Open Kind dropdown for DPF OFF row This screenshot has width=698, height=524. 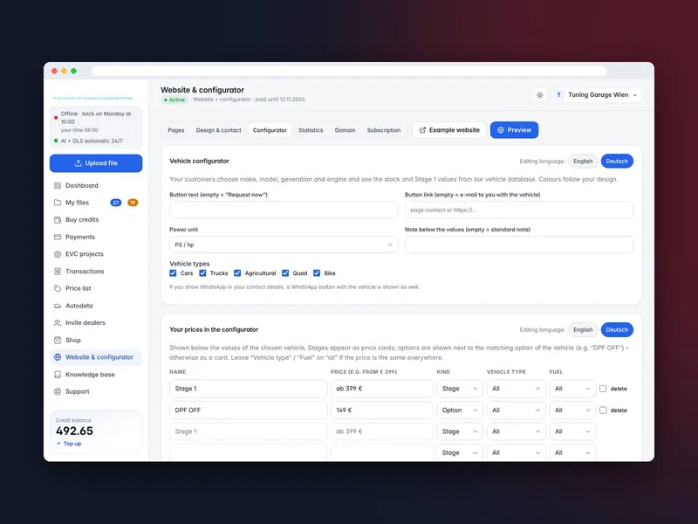460,410
